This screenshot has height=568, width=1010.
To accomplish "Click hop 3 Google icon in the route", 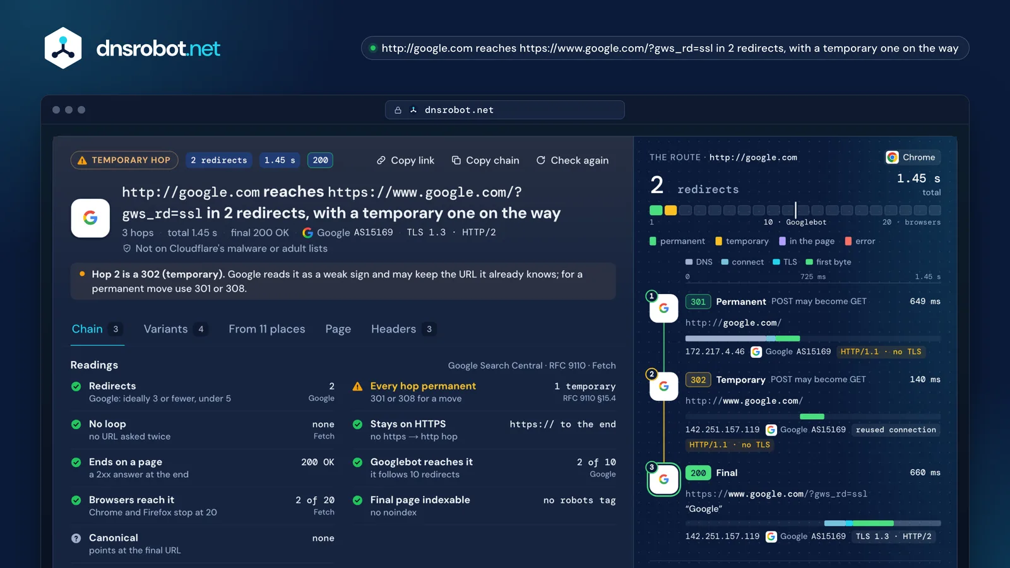I will pyautogui.click(x=664, y=480).
